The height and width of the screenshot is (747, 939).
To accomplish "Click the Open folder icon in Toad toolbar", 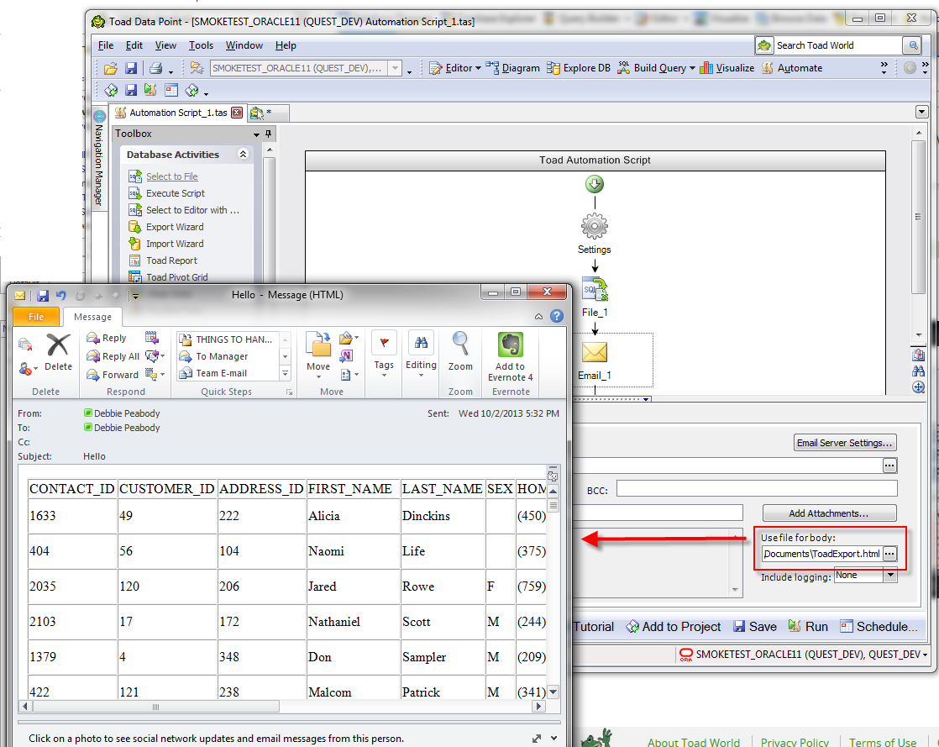I will pyautogui.click(x=110, y=68).
